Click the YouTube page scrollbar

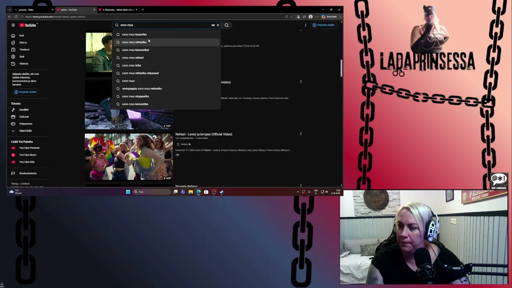click(x=341, y=68)
